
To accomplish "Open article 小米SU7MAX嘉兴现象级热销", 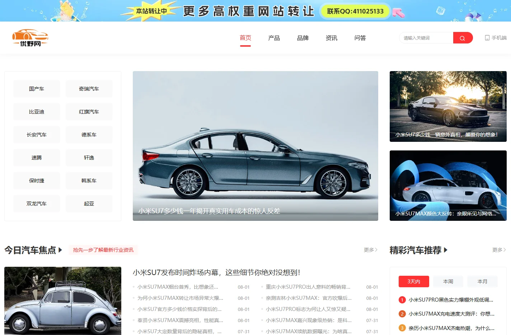I will [x=309, y=320].
